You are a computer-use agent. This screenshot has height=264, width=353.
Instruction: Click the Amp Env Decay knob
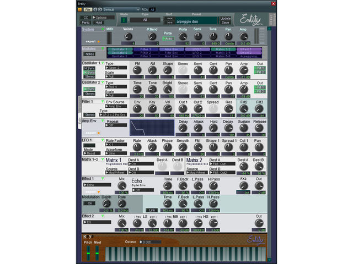pos(228,128)
